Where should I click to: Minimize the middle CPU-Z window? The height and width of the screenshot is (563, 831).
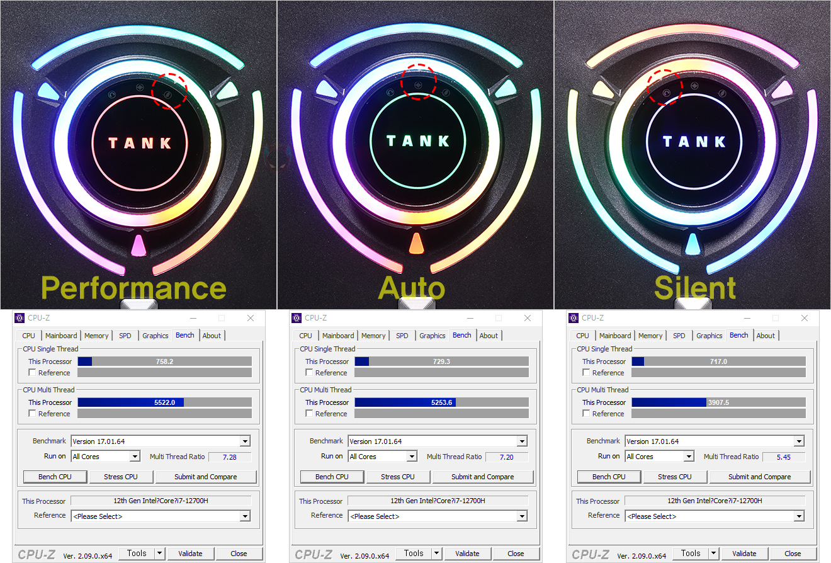(x=470, y=318)
